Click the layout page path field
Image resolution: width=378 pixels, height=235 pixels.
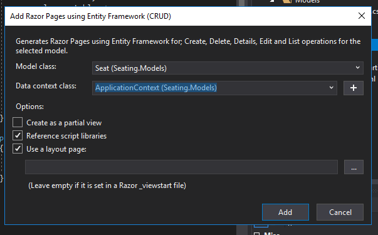(181, 167)
